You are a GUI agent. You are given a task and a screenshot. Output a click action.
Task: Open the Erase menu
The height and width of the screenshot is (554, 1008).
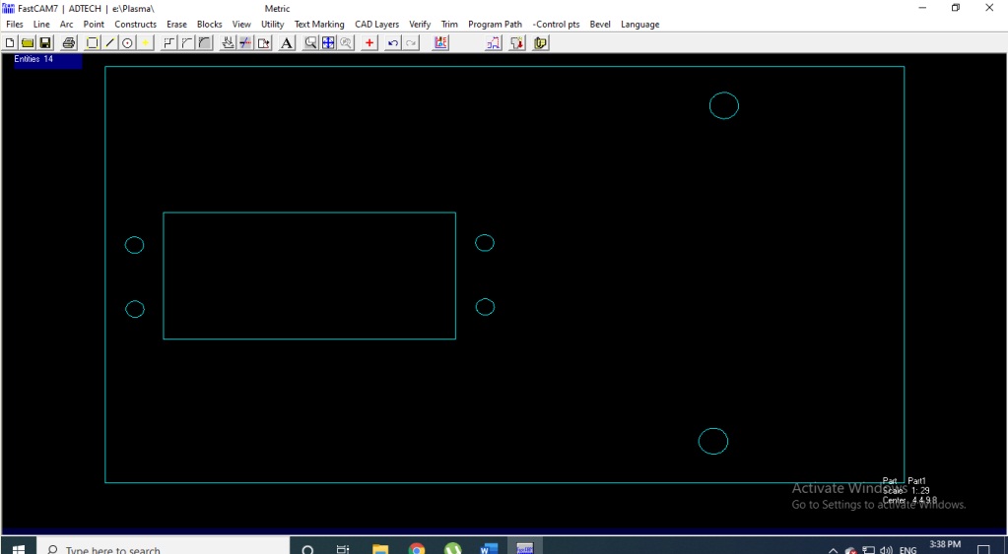click(x=176, y=25)
